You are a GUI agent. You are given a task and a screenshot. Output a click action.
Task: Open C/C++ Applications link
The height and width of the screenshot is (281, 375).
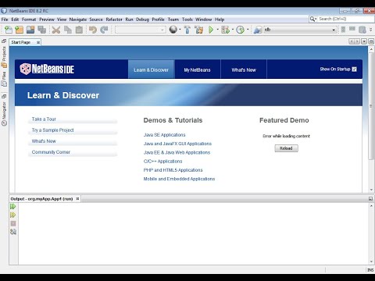pyautogui.click(x=162, y=162)
